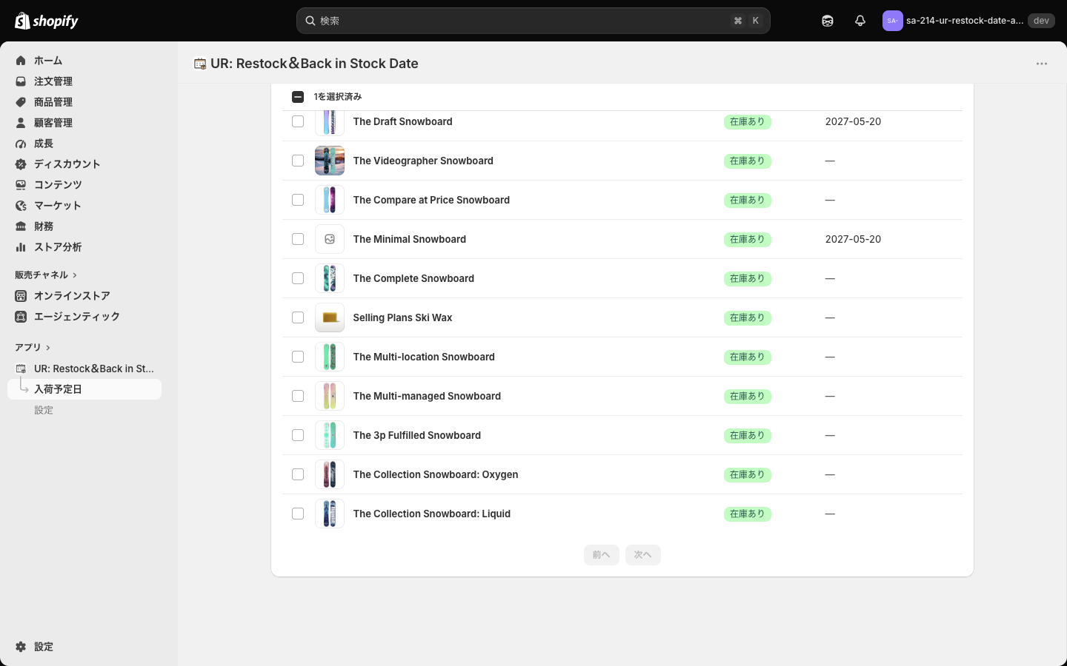Click the オンラインストア store icon
This screenshot has height=666, width=1067.
[x=21, y=296]
